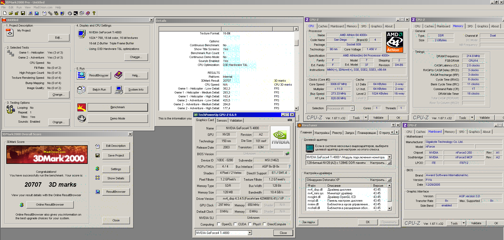Click the Online ResultBrowser button

[50, 205]
